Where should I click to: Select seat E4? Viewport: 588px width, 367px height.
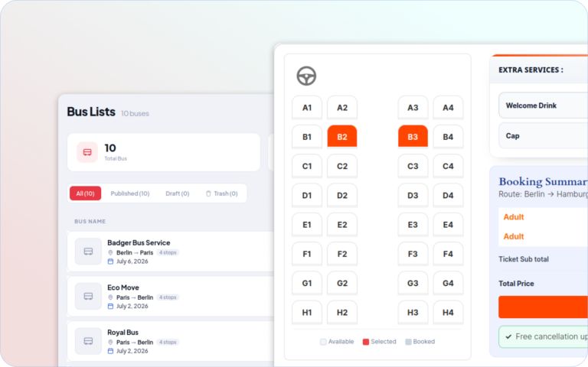pos(448,225)
